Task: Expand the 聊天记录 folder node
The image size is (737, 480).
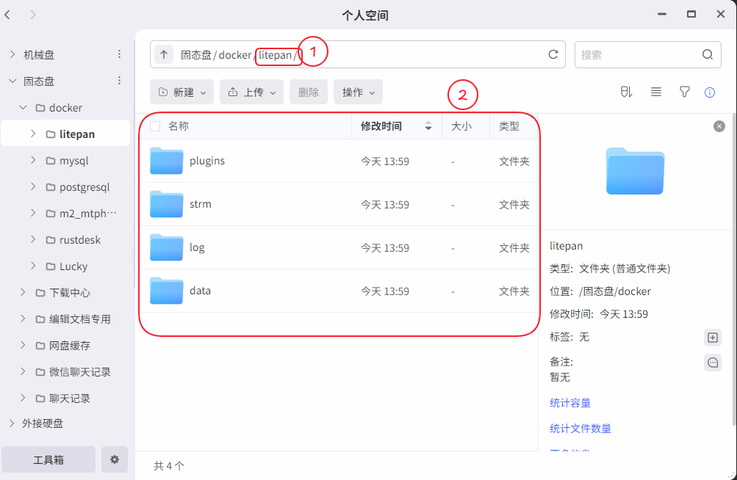Action: (x=23, y=399)
